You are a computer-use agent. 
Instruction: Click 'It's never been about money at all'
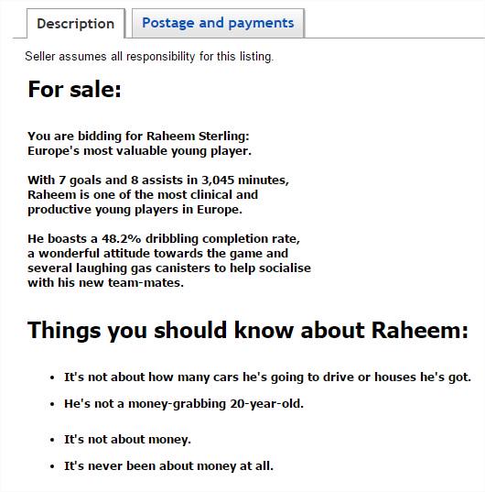[x=169, y=466]
